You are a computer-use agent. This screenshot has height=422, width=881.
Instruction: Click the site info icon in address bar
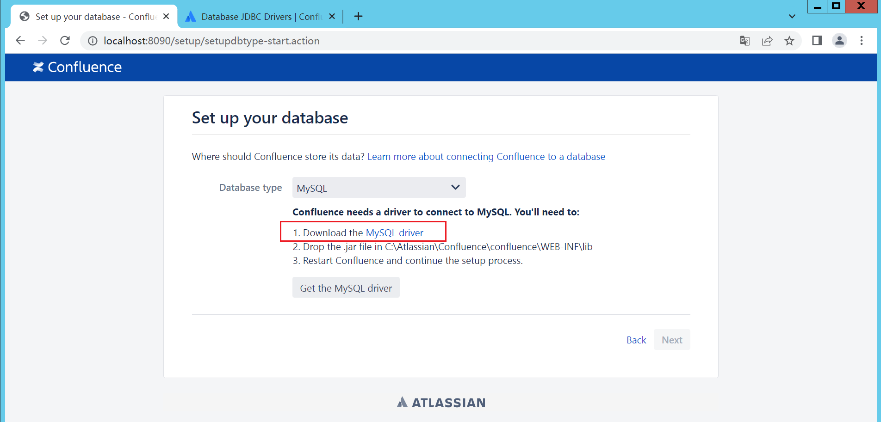93,41
